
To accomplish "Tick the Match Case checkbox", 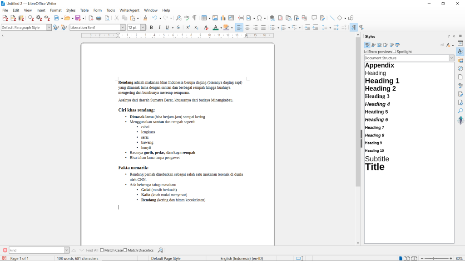I will [x=102, y=250].
